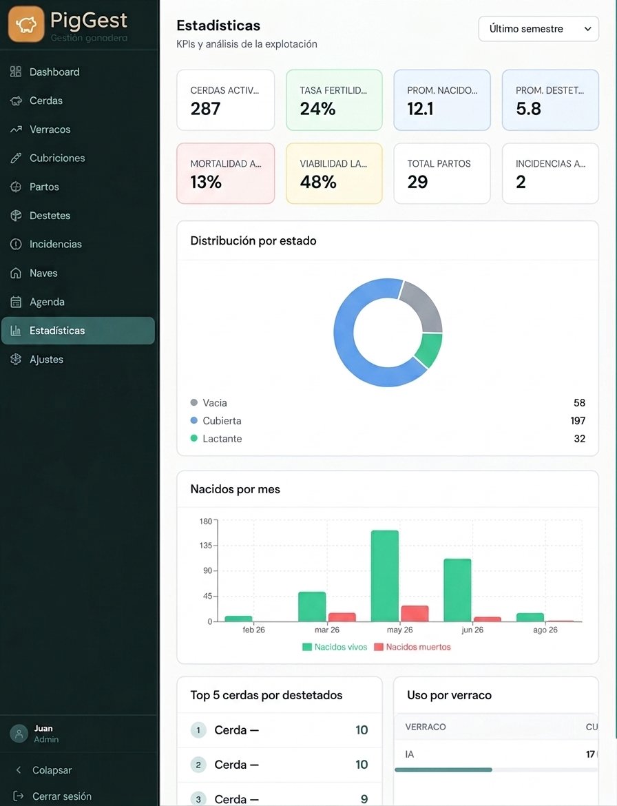This screenshot has height=806, width=617.
Task: Open the Último semestre period dropdown
Action: click(538, 29)
